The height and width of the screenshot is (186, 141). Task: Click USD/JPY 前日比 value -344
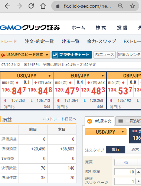click(46, 107)
